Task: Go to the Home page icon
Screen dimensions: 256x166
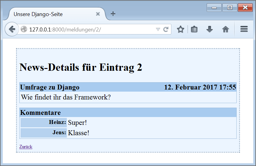Action: pyautogui.click(x=225, y=29)
